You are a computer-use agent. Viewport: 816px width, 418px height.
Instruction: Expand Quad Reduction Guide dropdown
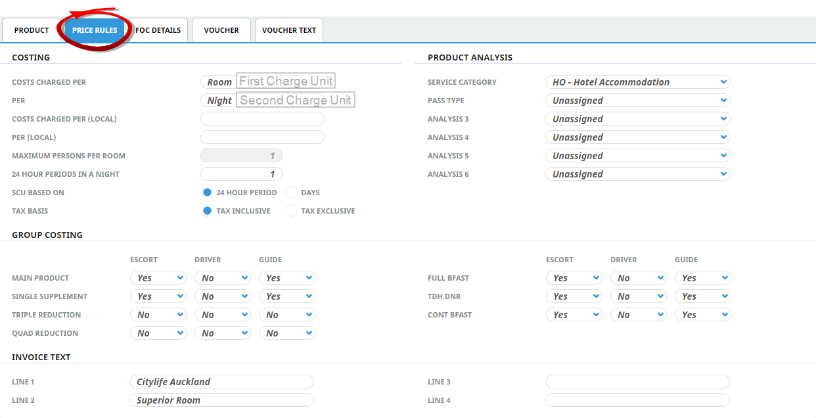(286, 333)
